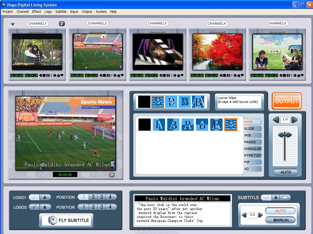Screen dimensions: 313x234
Task: Open the 3D effect category
Action: 252,169
